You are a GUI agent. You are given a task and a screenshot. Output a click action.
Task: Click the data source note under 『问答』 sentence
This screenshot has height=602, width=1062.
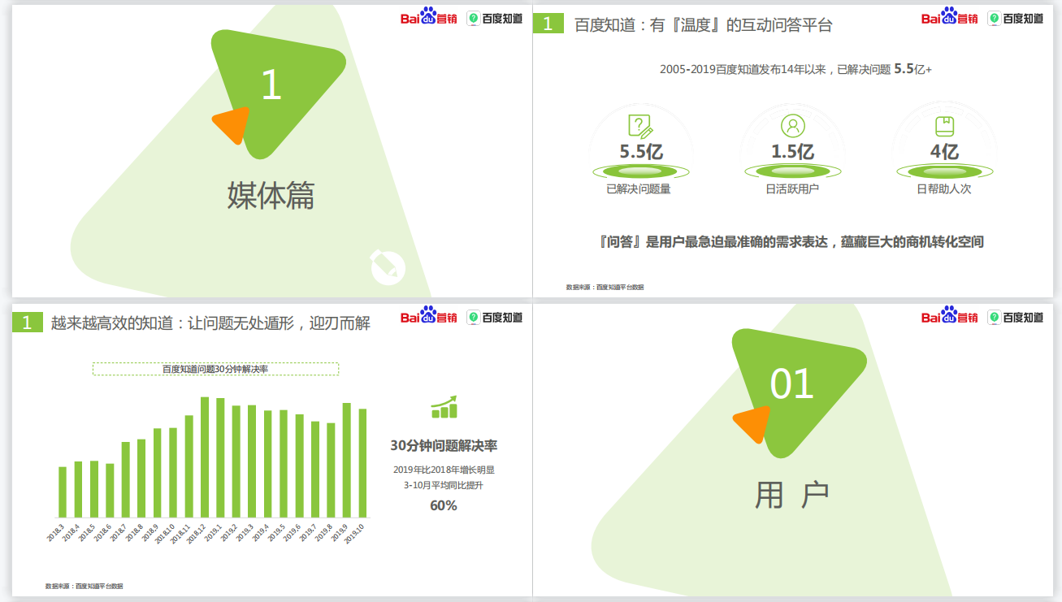coord(605,287)
